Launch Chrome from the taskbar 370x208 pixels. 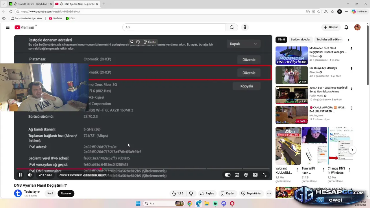[190, 203]
